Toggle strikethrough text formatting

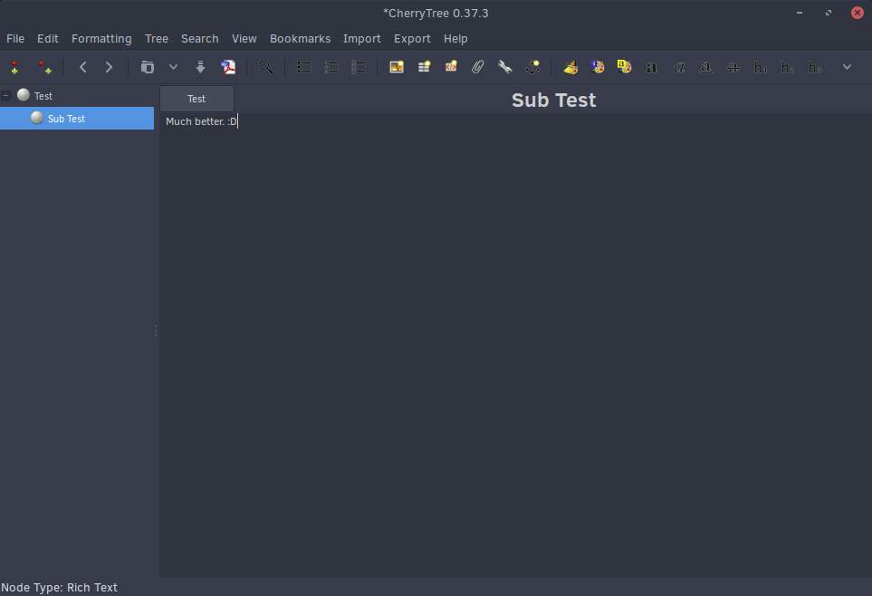click(x=733, y=68)
